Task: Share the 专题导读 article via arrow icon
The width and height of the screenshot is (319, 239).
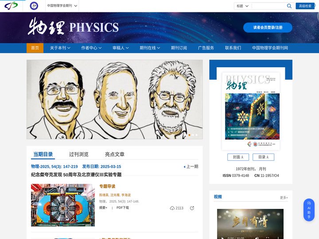Action: click(x=192, y=208)
